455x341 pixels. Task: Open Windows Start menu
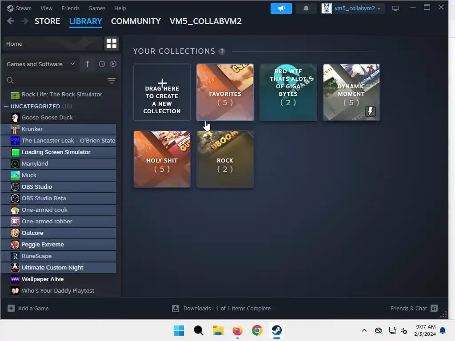(179, 330)
